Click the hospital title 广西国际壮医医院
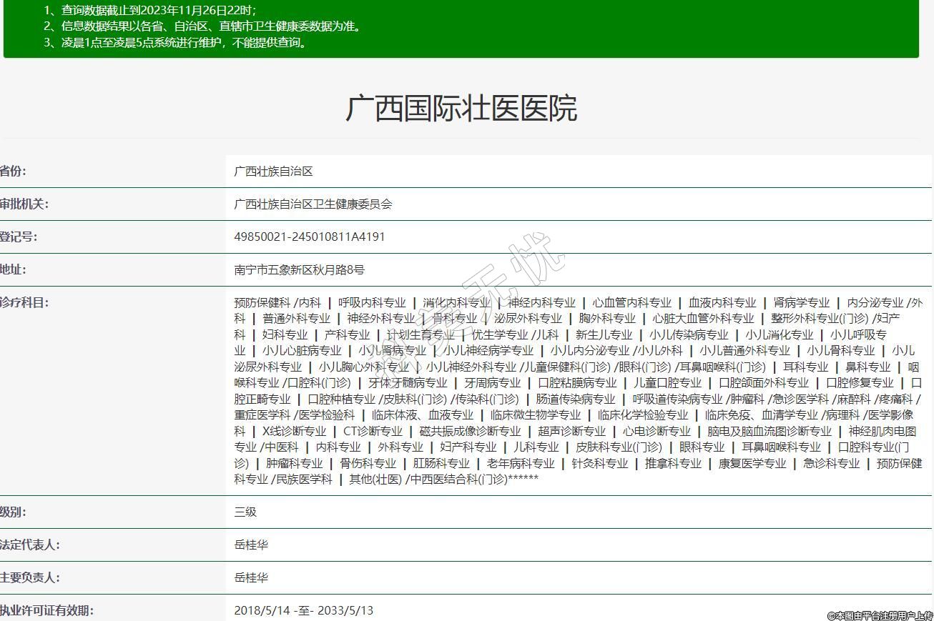Screen dimensions: 934x621 pos(461,109)
